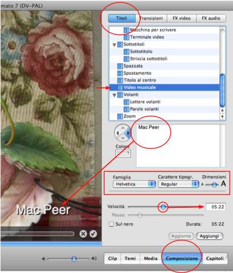This screenshot has height=273, width=233.
Task: Click the Aggiungi button
Action: coord(210,236)
